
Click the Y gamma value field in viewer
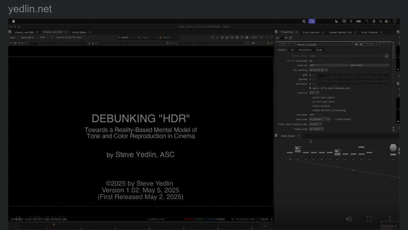[x=95, y=43]
